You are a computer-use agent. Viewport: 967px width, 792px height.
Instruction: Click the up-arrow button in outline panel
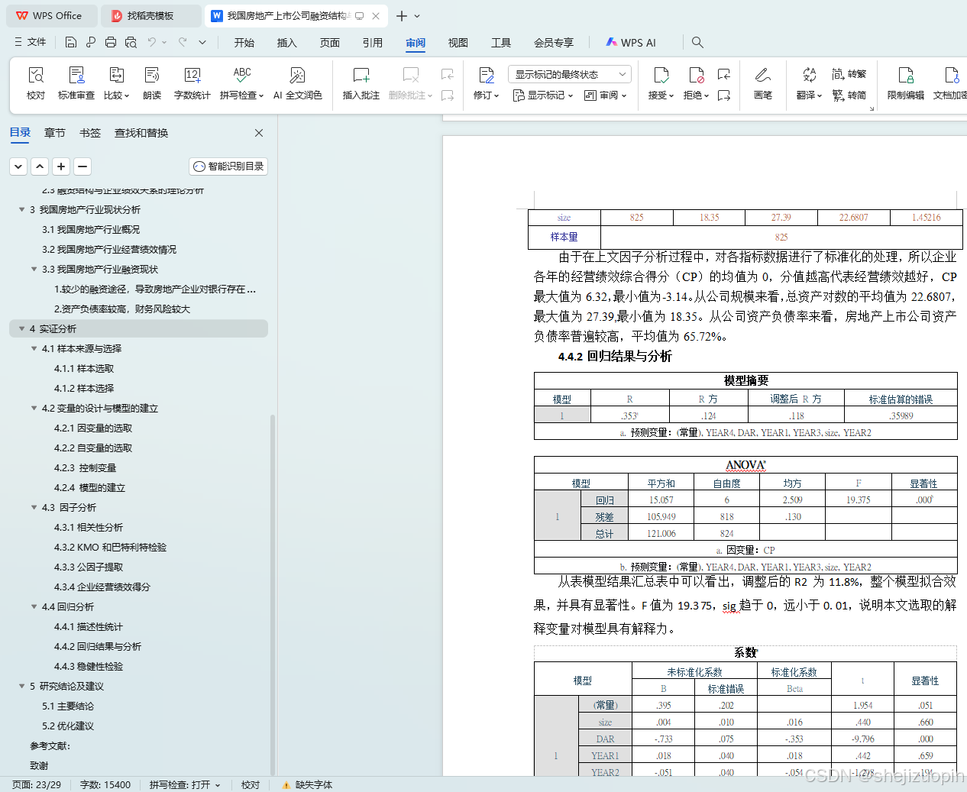pyautogui.click(x=40, y=166)
